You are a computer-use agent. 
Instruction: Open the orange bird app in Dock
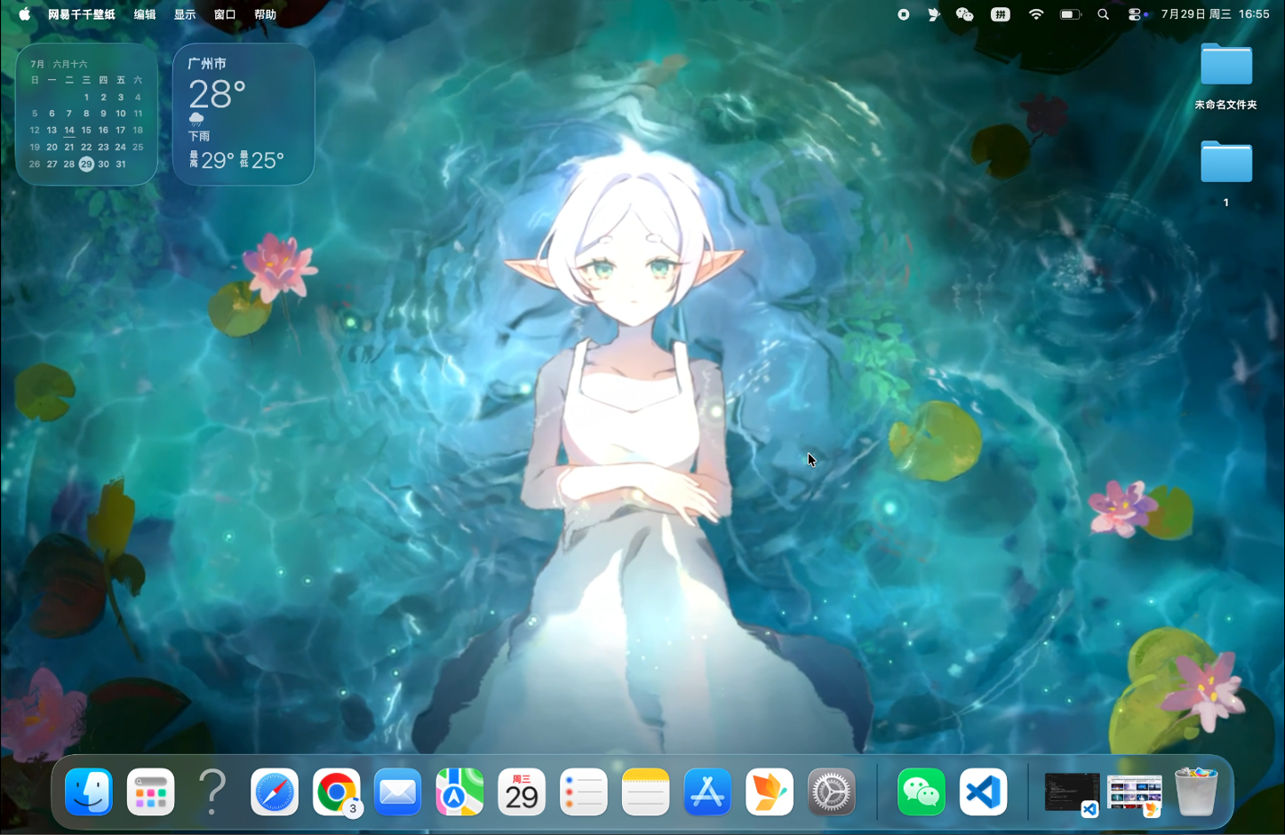770,791
